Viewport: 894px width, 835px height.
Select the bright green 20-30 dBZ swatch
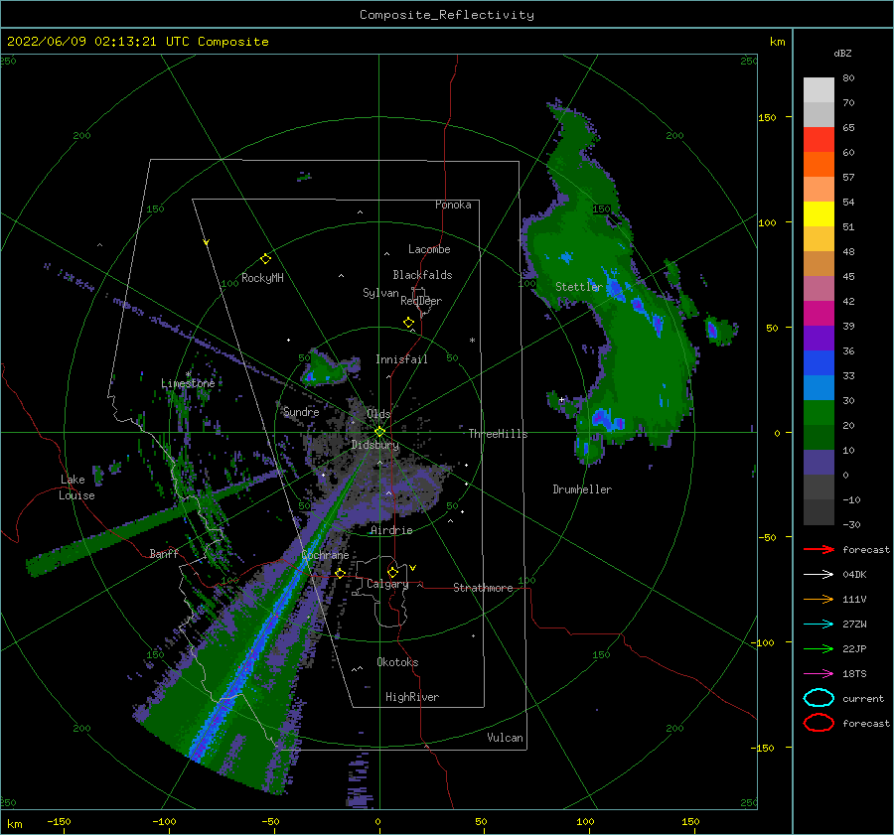point(819,413)
